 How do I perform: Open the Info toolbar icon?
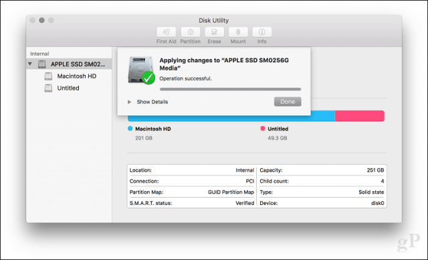(x=261, y=32)
